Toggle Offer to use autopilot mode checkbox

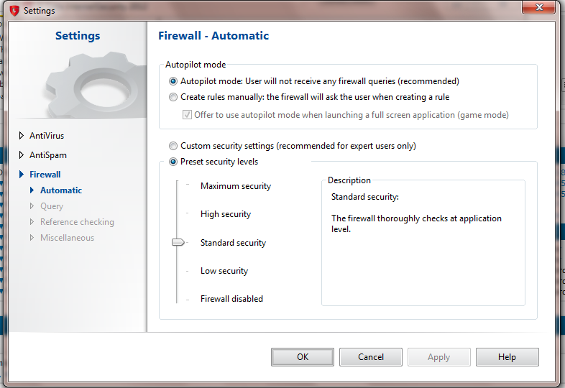click(x=188, y=115)
